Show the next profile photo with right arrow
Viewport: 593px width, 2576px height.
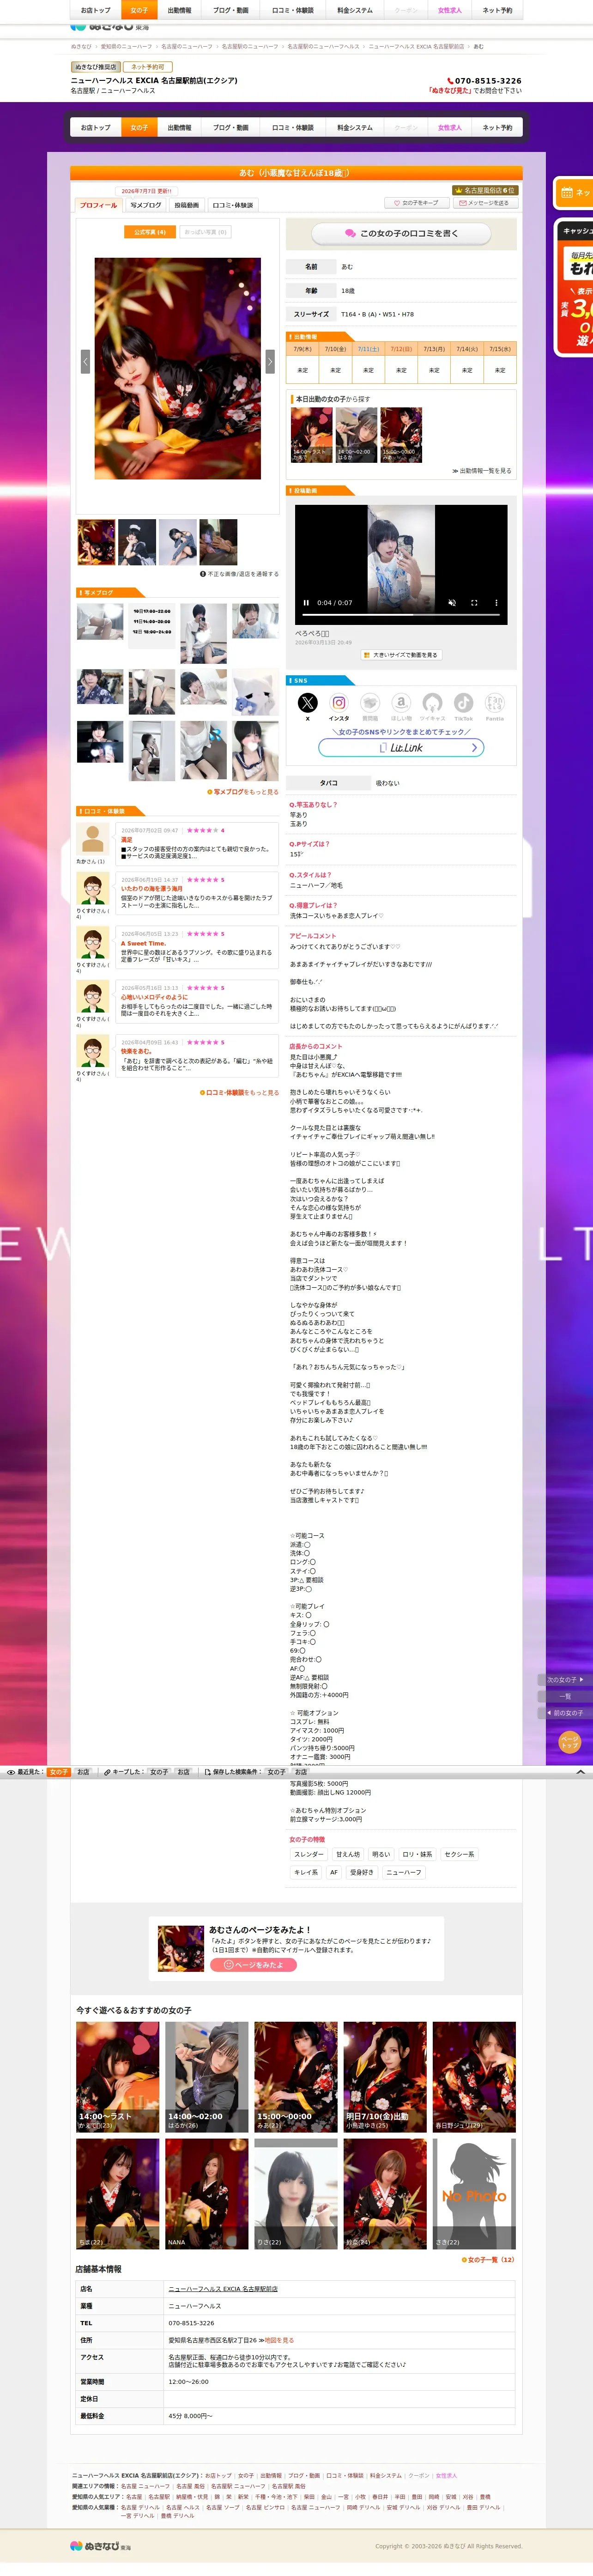click(x=270, y=361)
